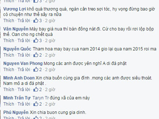Screen dimensions: 159x119
Task: Click the tagged name Taryn Tr
Action: pos(41,98)
